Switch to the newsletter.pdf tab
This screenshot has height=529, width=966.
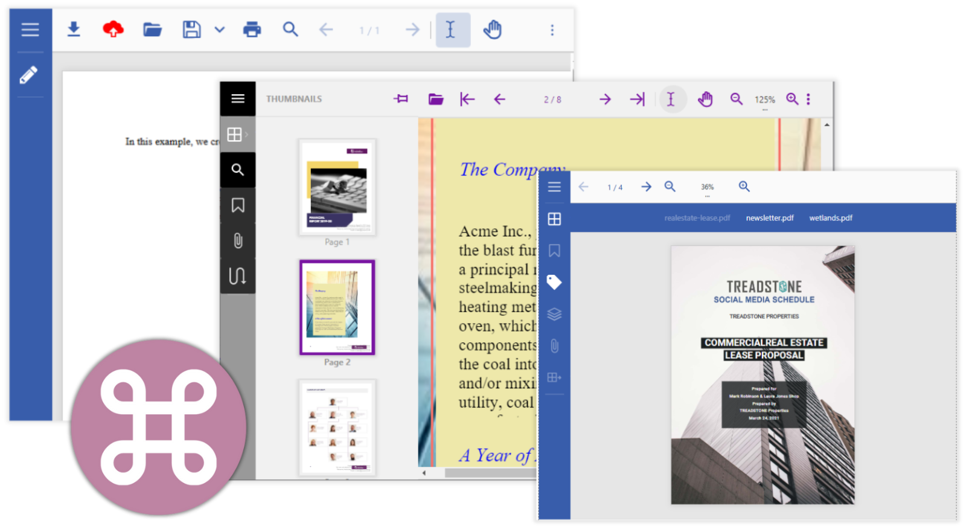click(x=769, y=218)
